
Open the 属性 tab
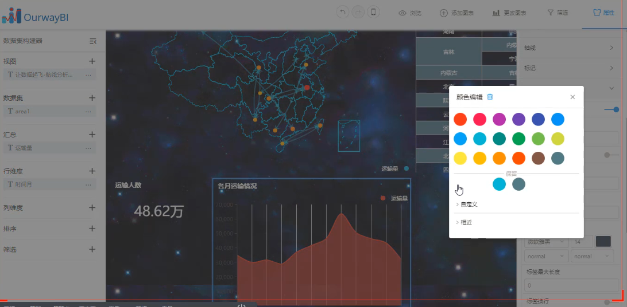604,13
